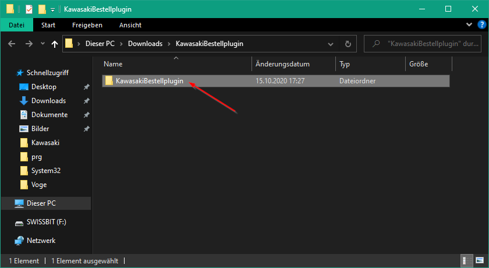This screenshot has height=268, width=489.
Task: Refresh the current folder view
Action: click(348, 44)
